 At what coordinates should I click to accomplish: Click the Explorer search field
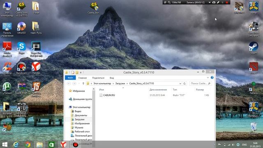[200, 83]
